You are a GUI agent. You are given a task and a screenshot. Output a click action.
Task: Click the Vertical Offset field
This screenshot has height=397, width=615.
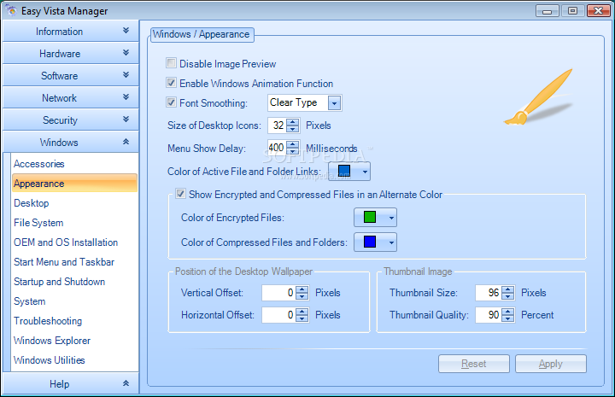click(278, 293)
